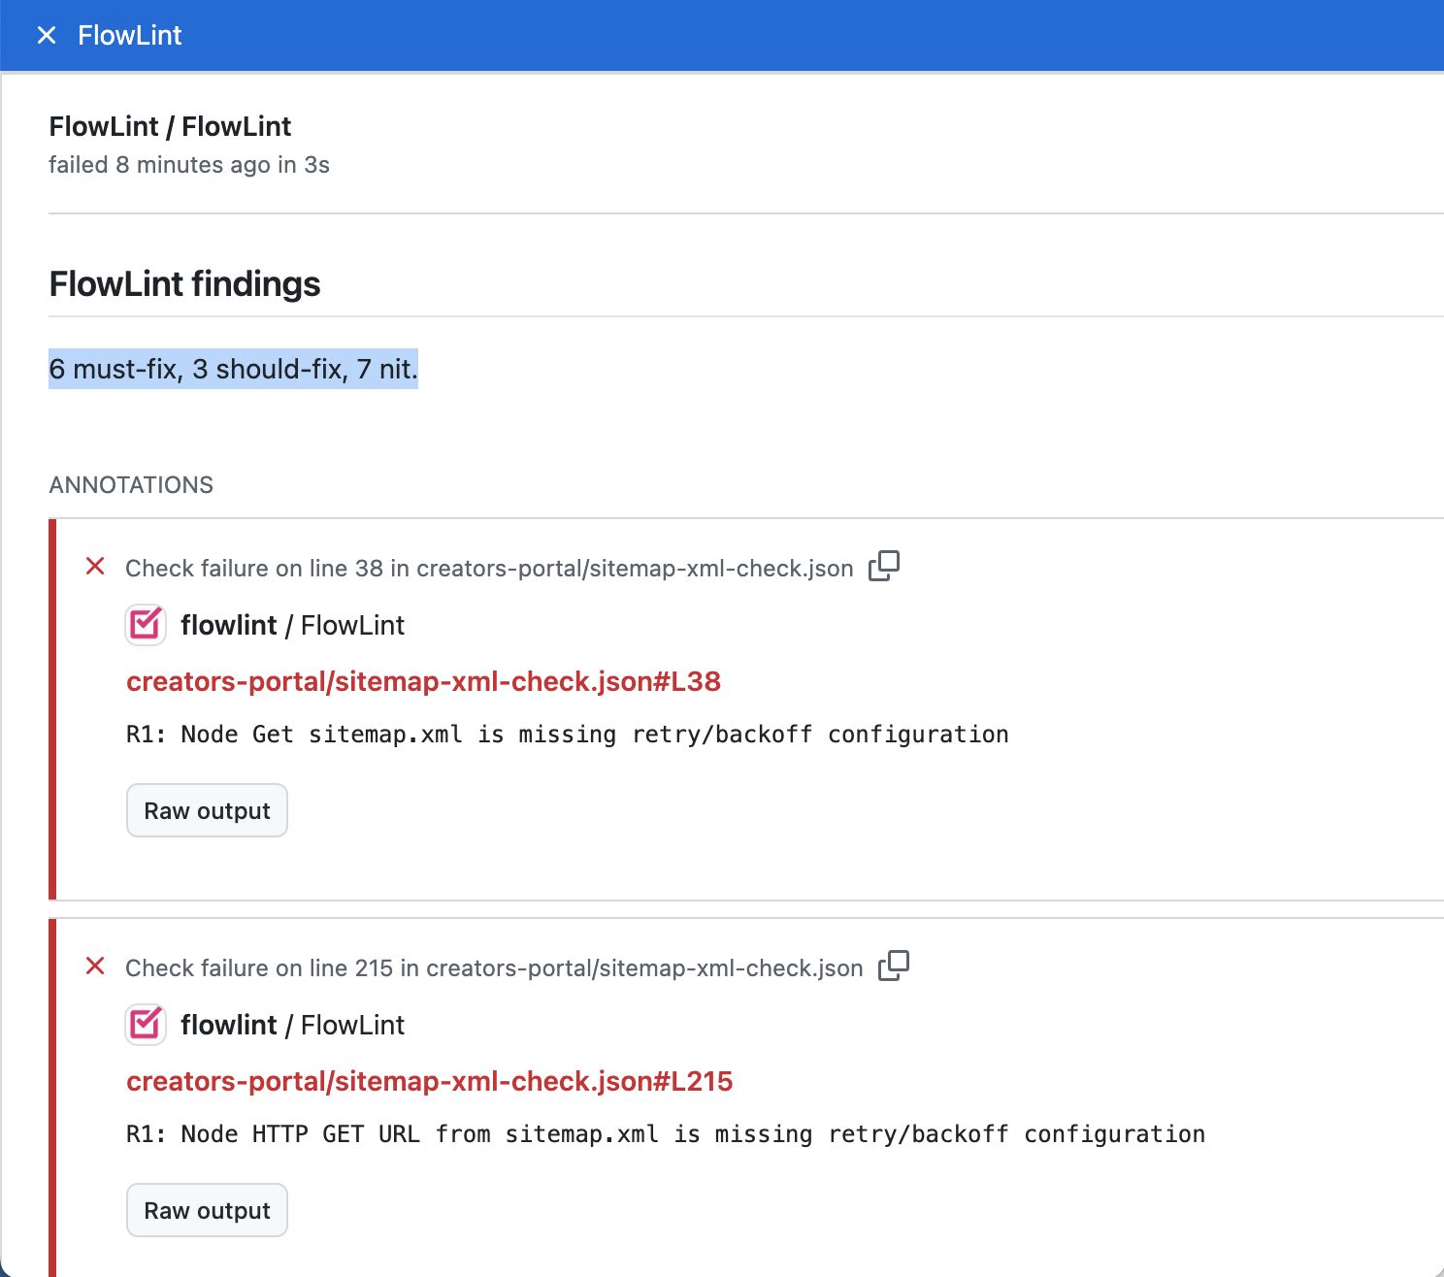Image resolution: width=1444 pixels, height=1277 pixels.
Task: Select the 'FlowLint findings' heading
Action: pyautogui.click(x=184, y=284)
